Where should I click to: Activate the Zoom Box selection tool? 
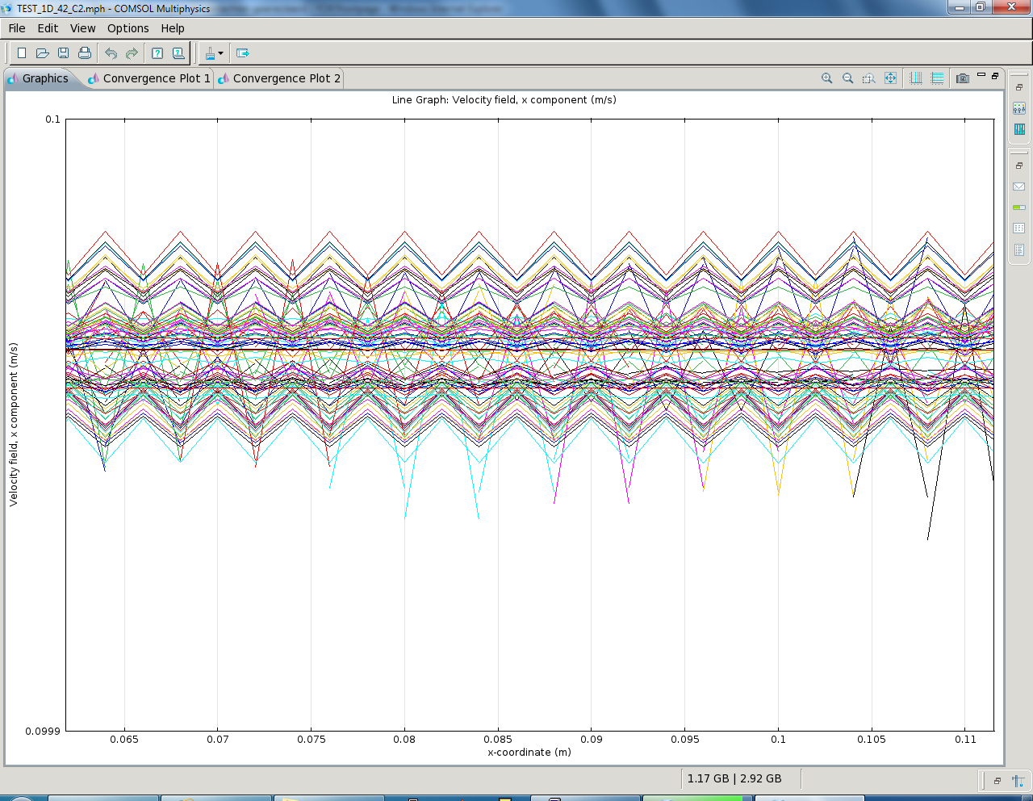click(868, 78)
